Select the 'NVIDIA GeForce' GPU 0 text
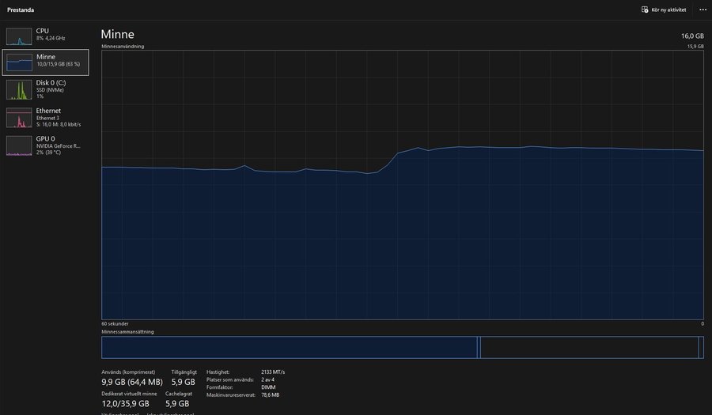 point(59,145)
